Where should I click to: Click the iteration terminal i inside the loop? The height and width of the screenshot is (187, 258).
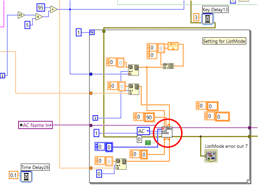(x=95, y=118)
